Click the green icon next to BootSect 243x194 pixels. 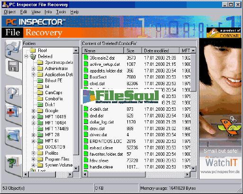click(86, 77)
